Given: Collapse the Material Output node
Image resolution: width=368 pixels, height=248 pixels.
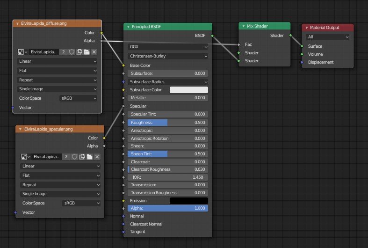Looking at the screenshot, I should (306, 28).
